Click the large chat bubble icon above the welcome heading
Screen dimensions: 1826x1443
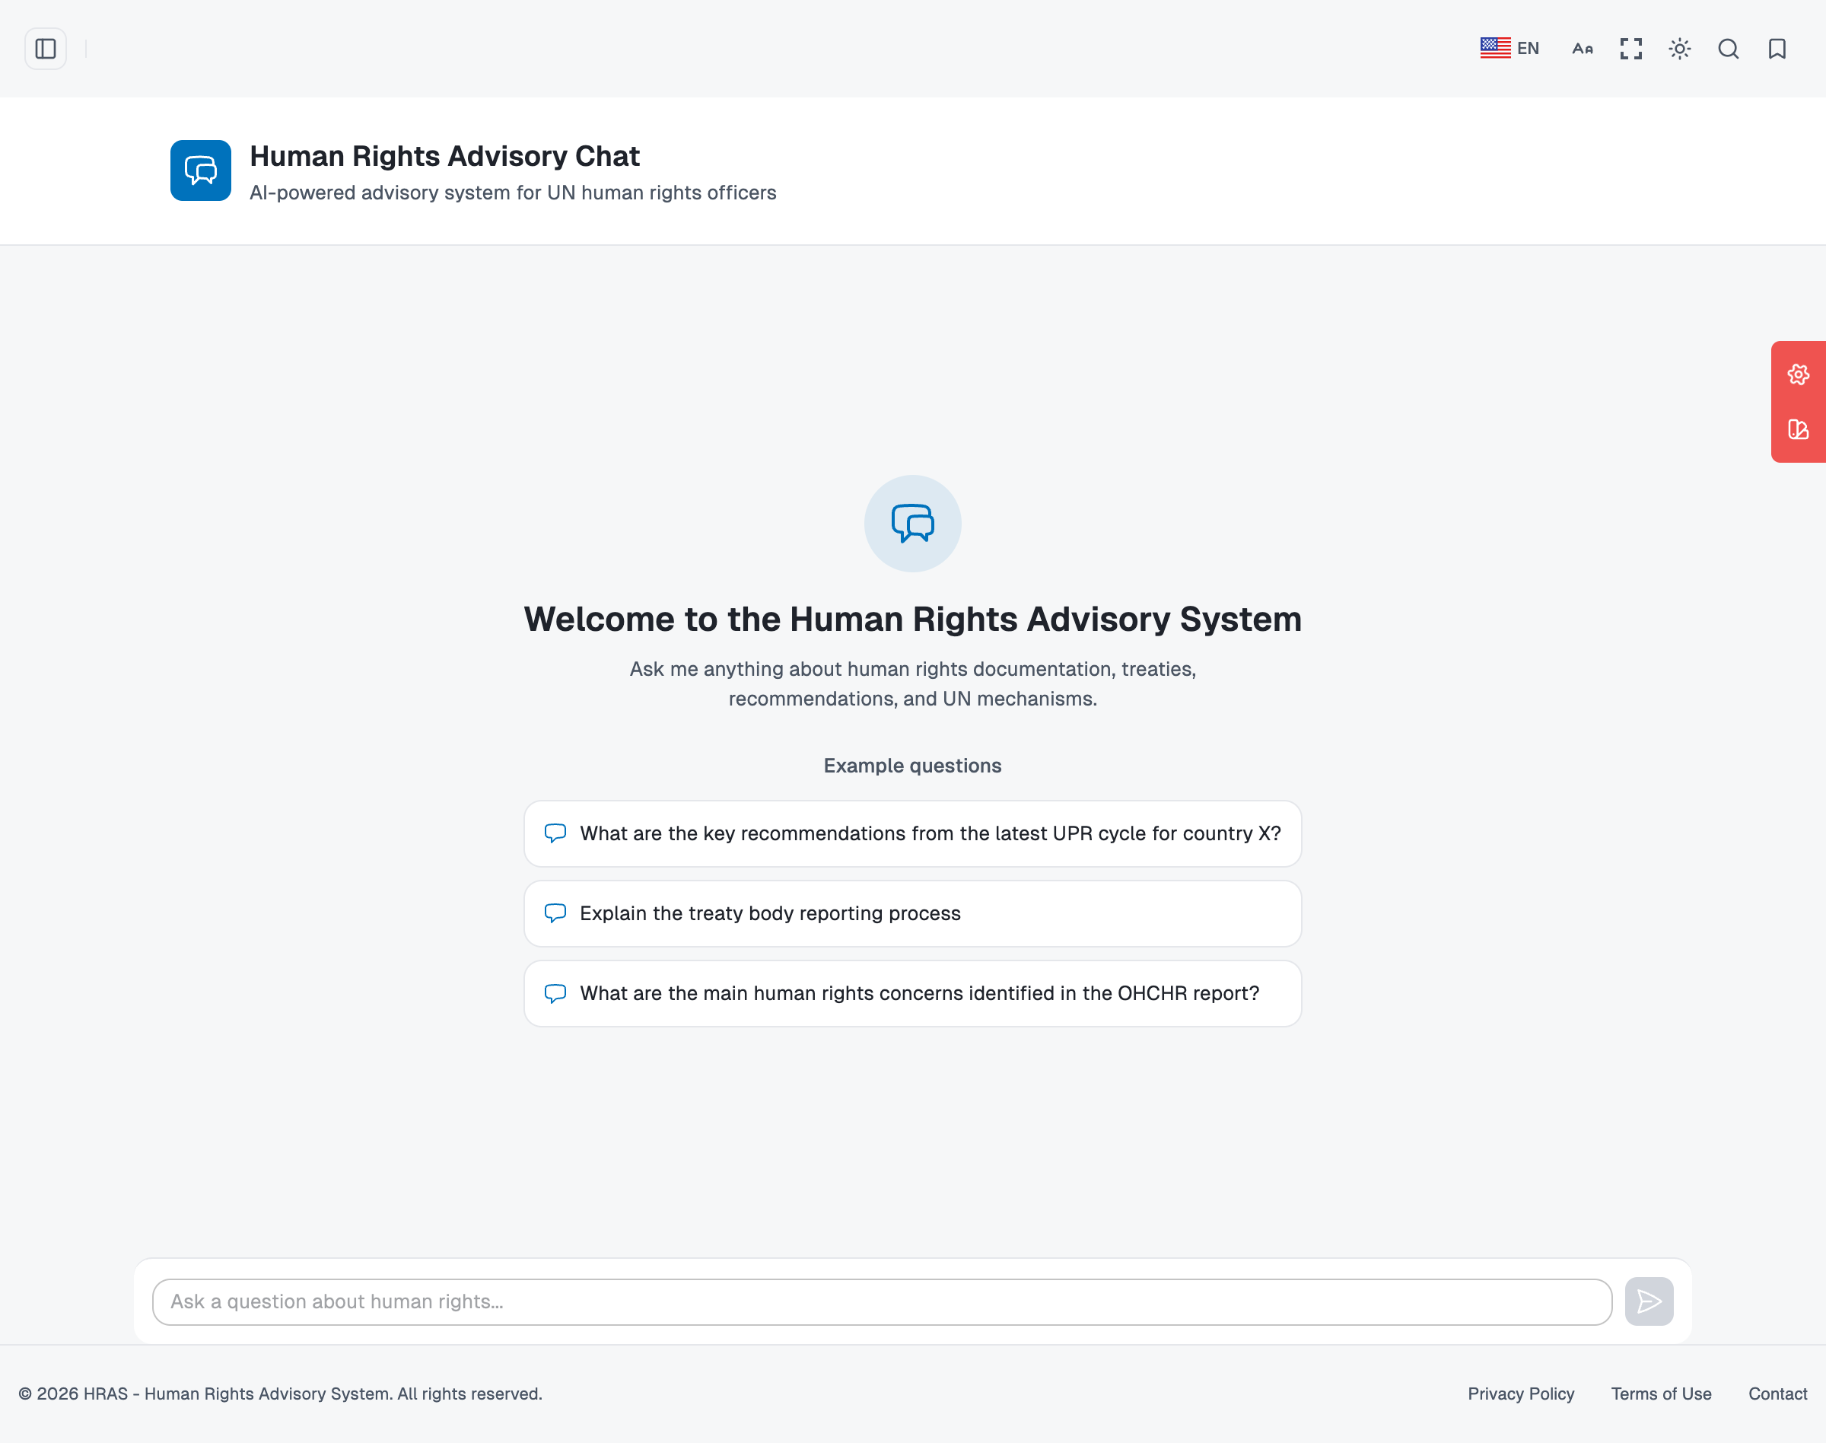click(912, 524)
